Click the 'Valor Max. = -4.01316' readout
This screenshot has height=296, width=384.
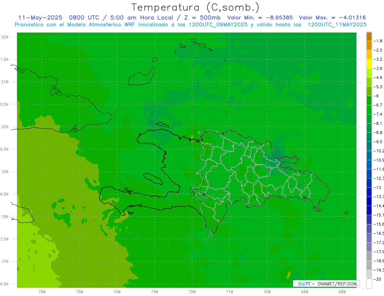point(332,18)
